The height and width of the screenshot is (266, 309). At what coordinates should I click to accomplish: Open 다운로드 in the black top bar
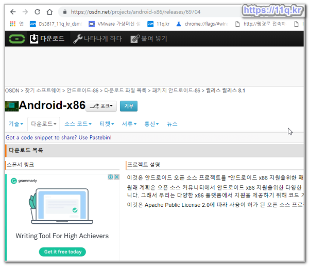(47, 39)
